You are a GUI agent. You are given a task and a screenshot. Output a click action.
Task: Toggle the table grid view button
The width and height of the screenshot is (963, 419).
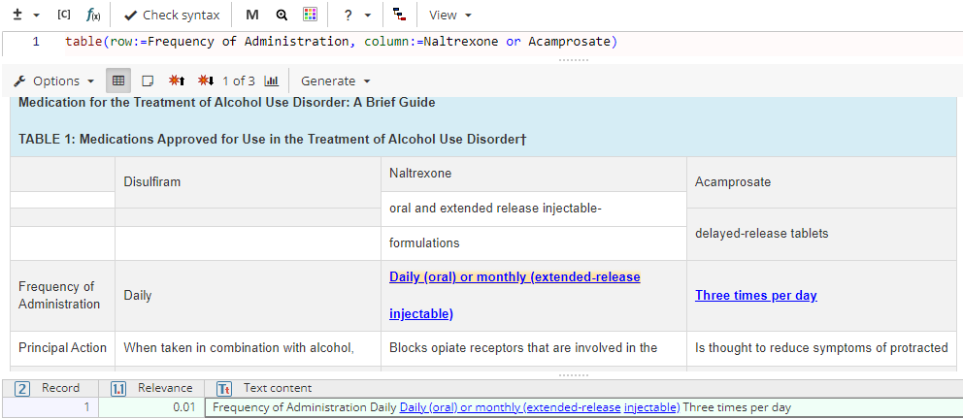coord(118,81)
